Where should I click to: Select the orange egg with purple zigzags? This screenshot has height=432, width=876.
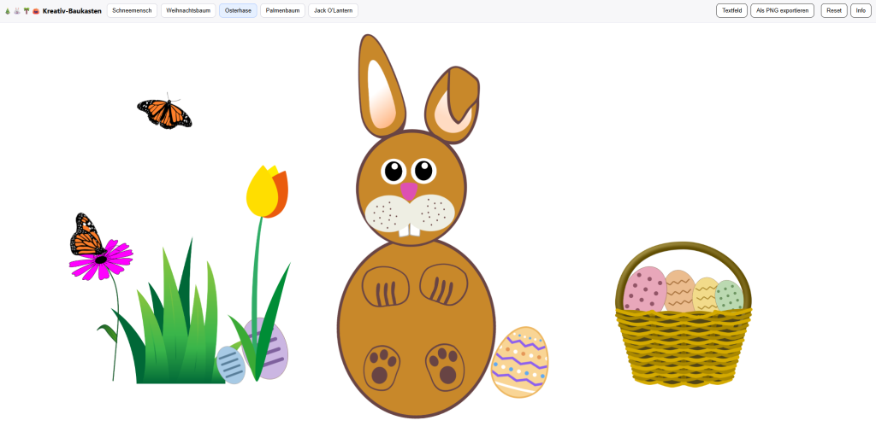click(x=520, y=362)
